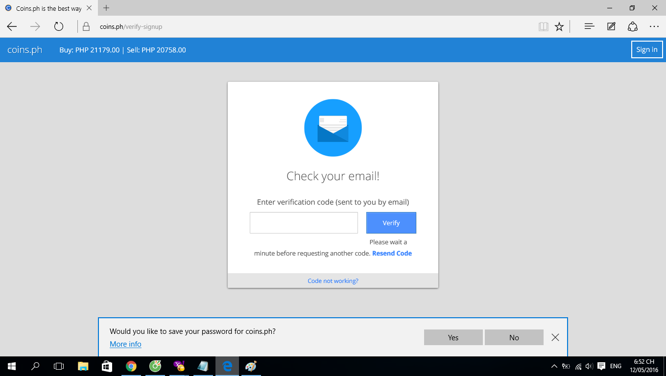
Task: Open the notepad-like app in taskbar
Action: 203,366
